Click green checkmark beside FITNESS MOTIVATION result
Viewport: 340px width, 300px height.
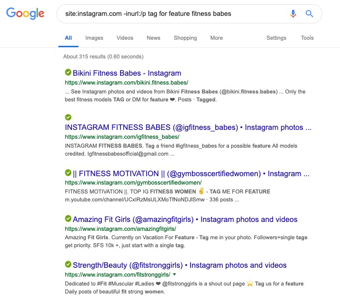tap(68, 173)
